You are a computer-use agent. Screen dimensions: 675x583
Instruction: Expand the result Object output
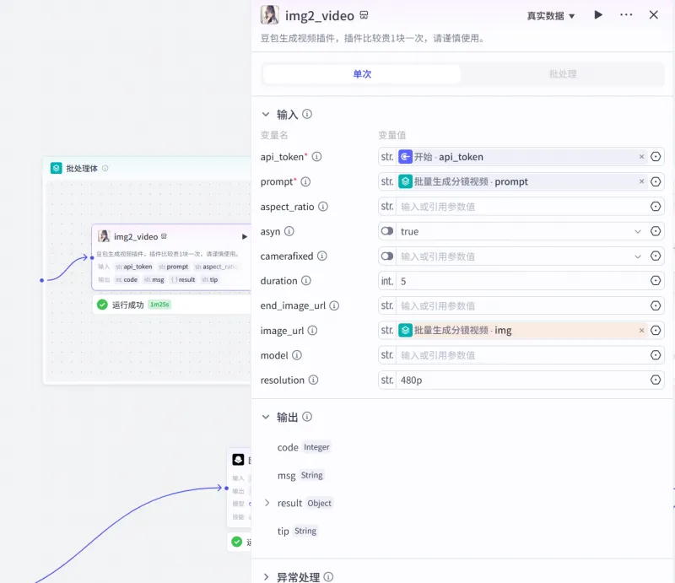tap(268, 503)
